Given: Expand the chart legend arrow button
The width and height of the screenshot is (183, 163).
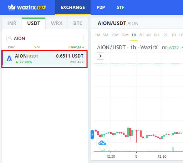Looking at the screenshot, I should pyautogui.click(x=100, y=56).
